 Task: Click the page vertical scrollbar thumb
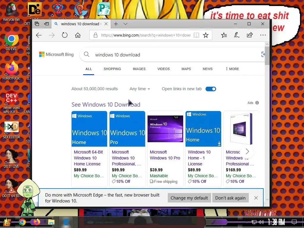[267, 56]
